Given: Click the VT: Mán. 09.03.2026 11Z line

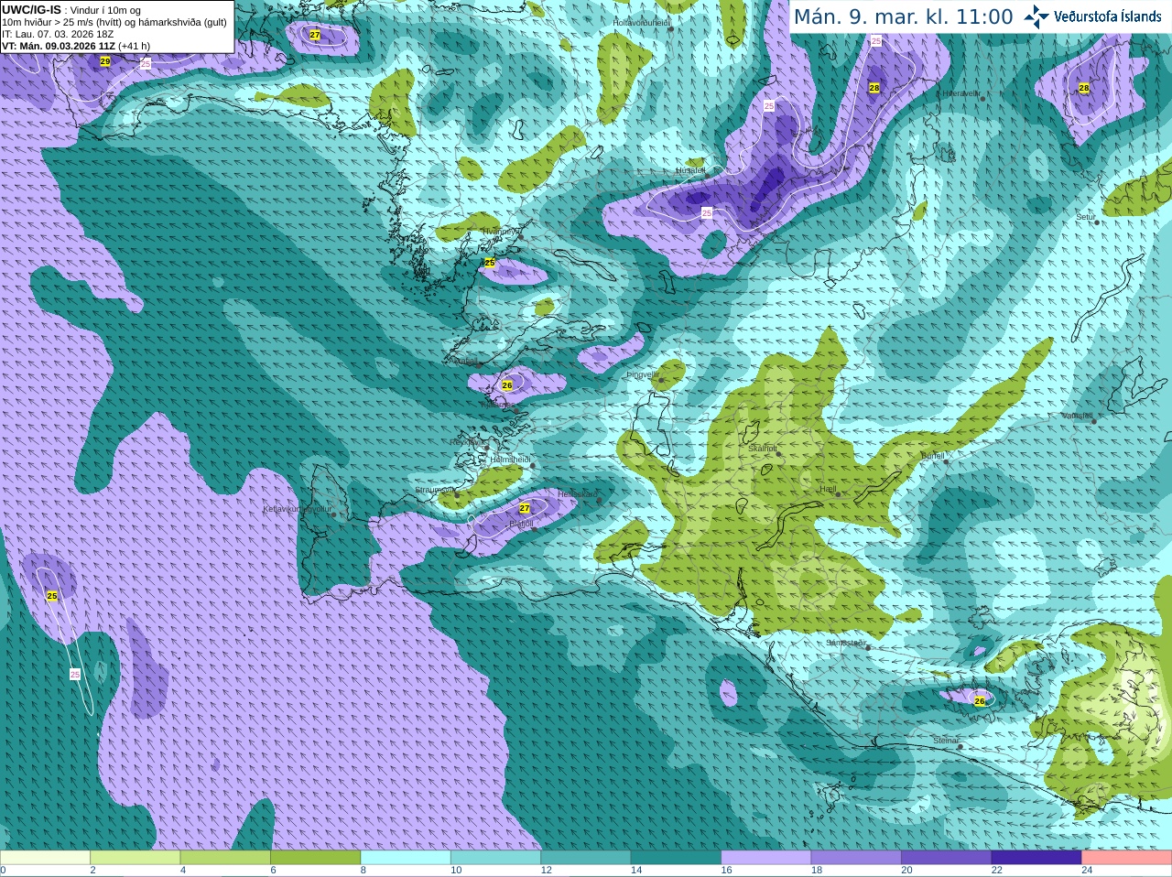Looking at the screenshot, I should (59, 46).
